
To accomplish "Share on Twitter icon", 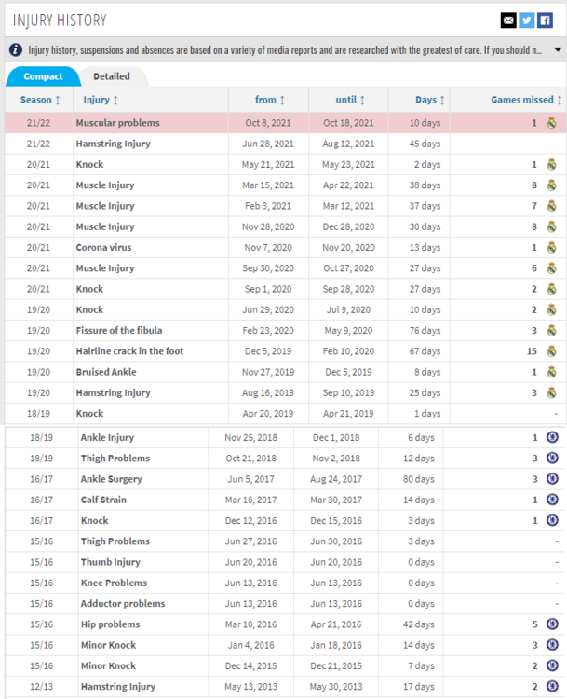I will point(526,21).
